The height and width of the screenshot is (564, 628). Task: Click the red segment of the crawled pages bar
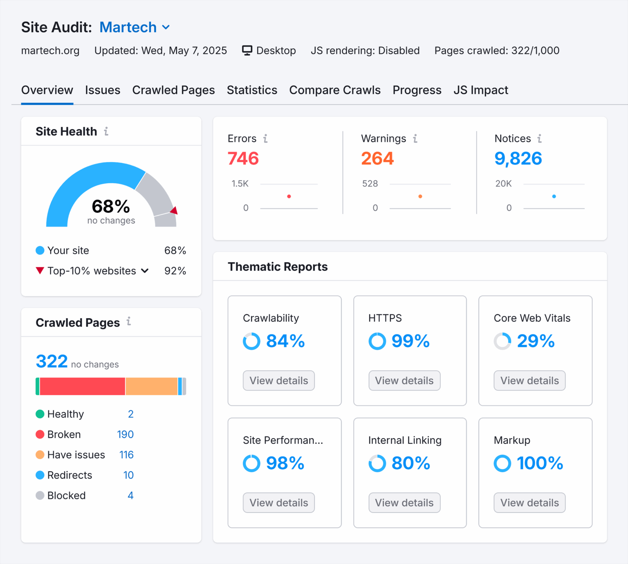point(82,386)
